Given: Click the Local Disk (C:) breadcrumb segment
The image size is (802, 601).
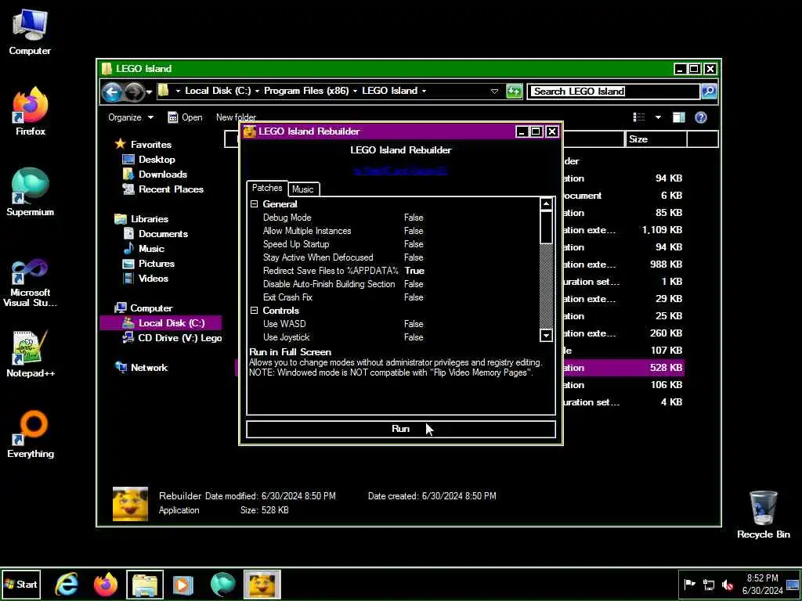Looking at the screenshot, I should point(218,91).
